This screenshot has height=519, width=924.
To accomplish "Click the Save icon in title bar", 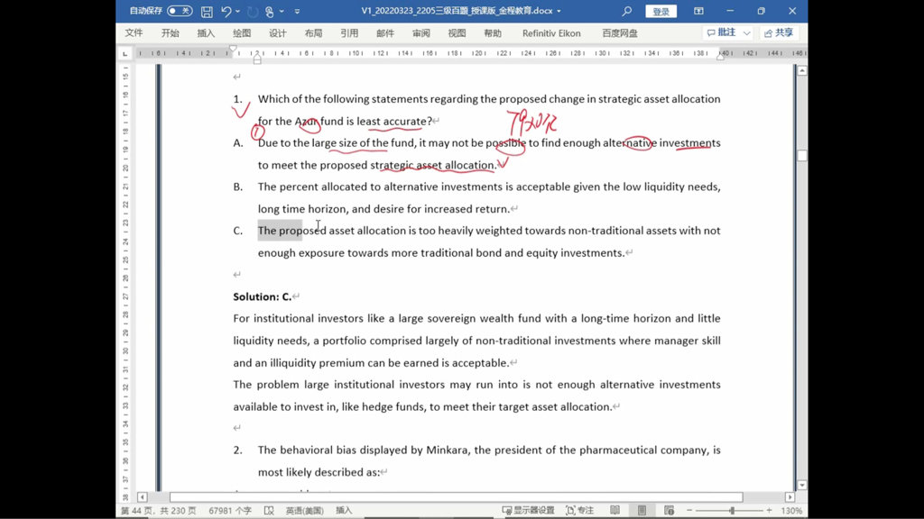I will pos(207,12).
